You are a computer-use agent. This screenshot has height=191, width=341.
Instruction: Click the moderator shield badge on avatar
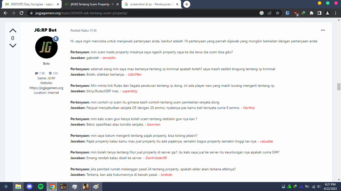click(56, 39)
